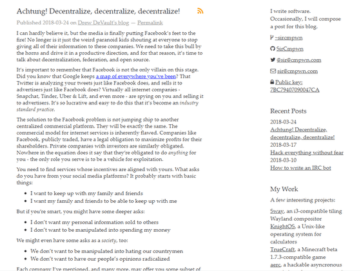
Task: Click the sir@cmpwn.com email link
Action: pos(297,71)
